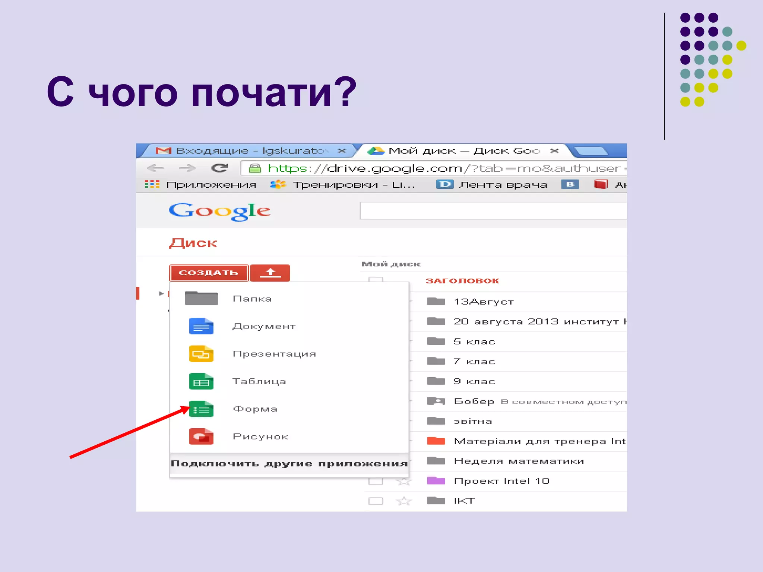Open the shared Бобер folder
Viewport: 763px width, 572px height.
pyautogui.click(x=474, y=401)
